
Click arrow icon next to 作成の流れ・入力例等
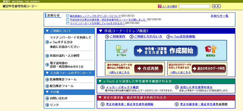[47, 56]
